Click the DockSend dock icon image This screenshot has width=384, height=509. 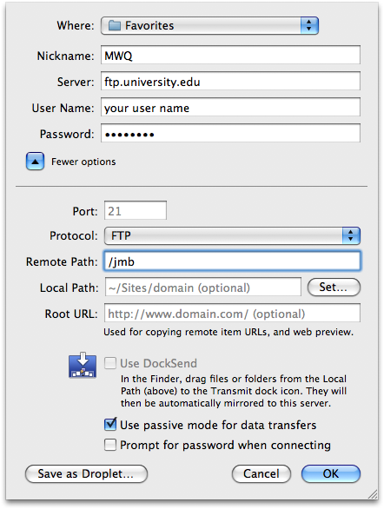[x=83, y=365]
